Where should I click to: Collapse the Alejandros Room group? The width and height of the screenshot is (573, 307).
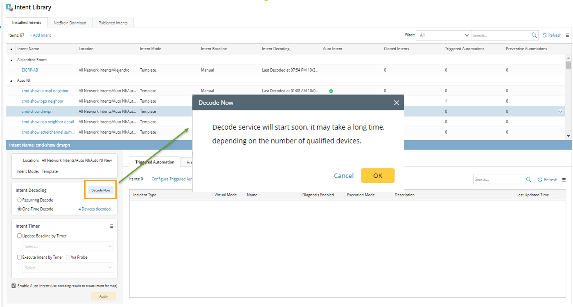coord(11,60)
